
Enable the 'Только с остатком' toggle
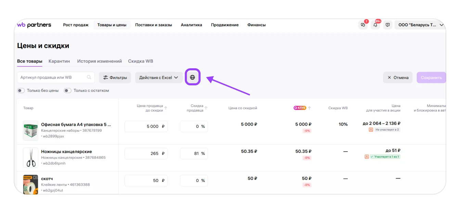coord(68,90)
